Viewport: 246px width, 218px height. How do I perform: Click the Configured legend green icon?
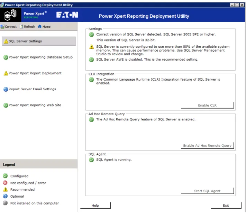click(x=5, y=176)
